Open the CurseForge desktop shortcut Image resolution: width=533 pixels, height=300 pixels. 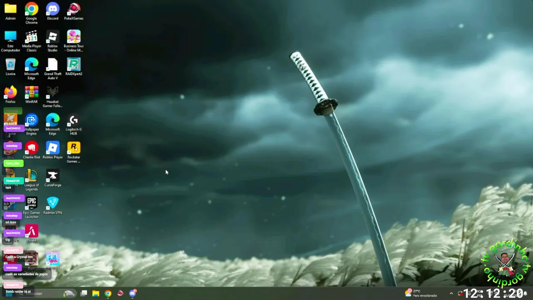pos(52,178)
